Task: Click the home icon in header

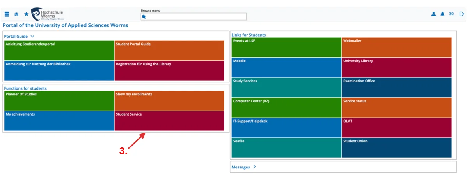Action: pyautogui.click(x=16, y=14)
